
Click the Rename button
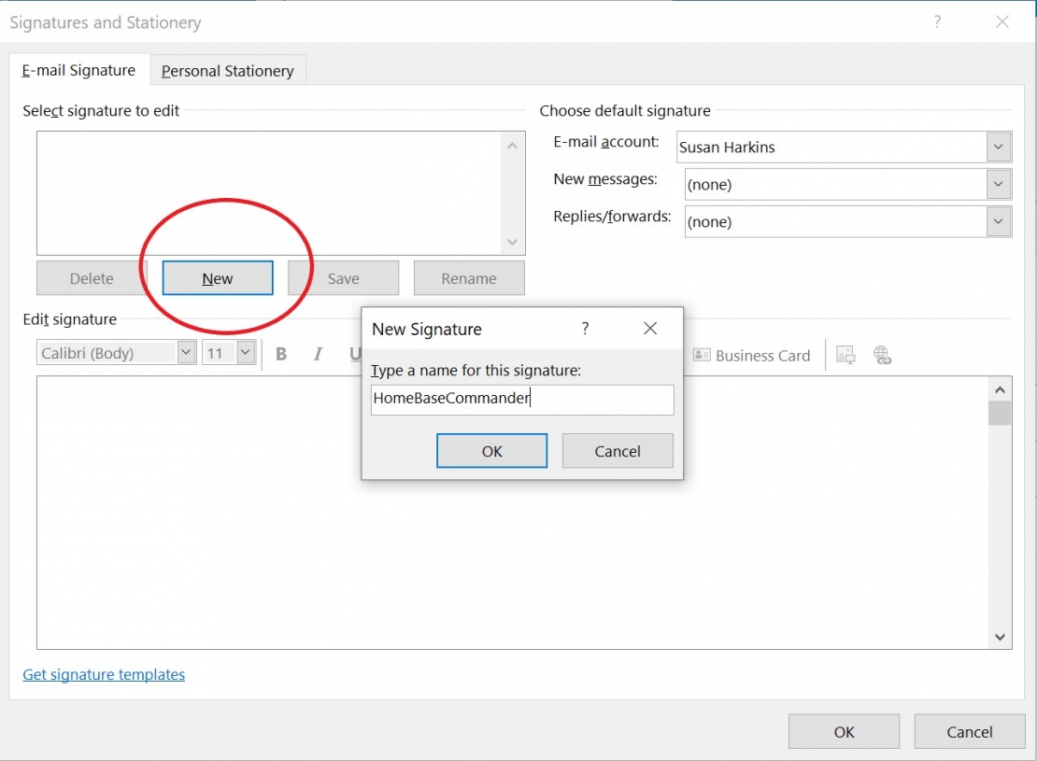pyautogui.click(x=468, y=277)
